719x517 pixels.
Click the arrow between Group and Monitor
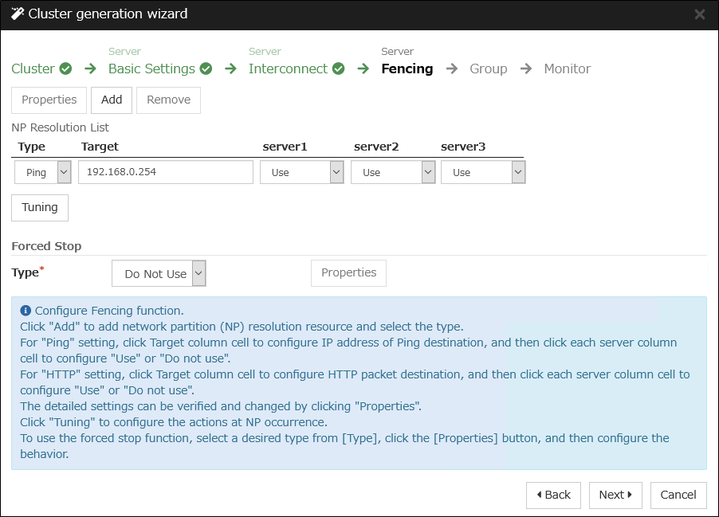tap(525, 69)
